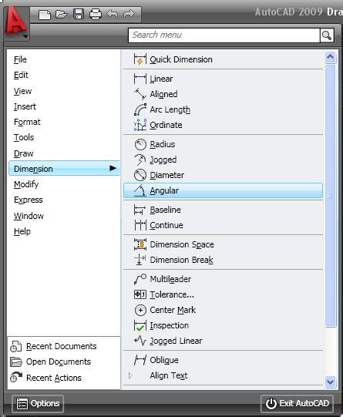Open the Window menu
Screen dimensions: 343x417
29,216
